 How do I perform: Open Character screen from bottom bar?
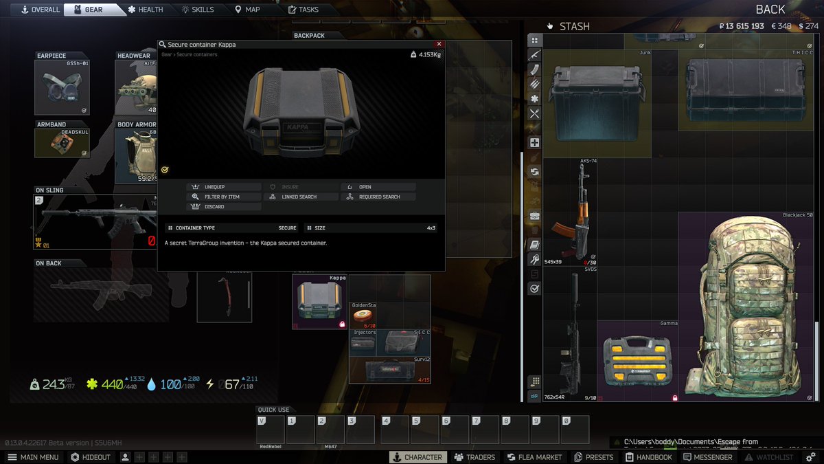pyautogui.click(x=417, y=457)
